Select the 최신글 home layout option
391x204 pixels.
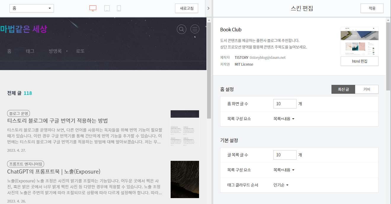[343, 89]
